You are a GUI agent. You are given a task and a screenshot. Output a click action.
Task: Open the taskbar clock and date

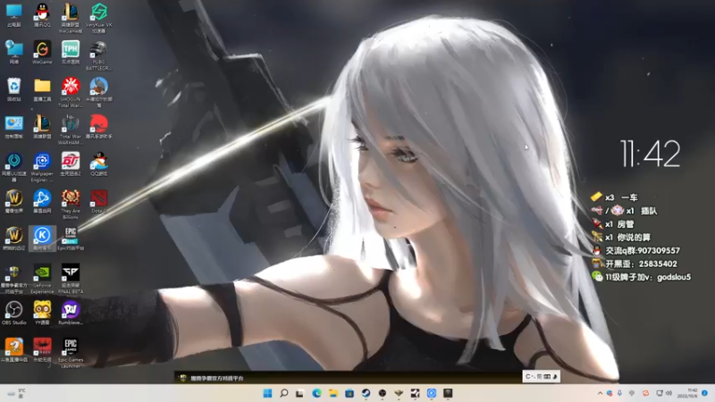click(x=687, y=393)
